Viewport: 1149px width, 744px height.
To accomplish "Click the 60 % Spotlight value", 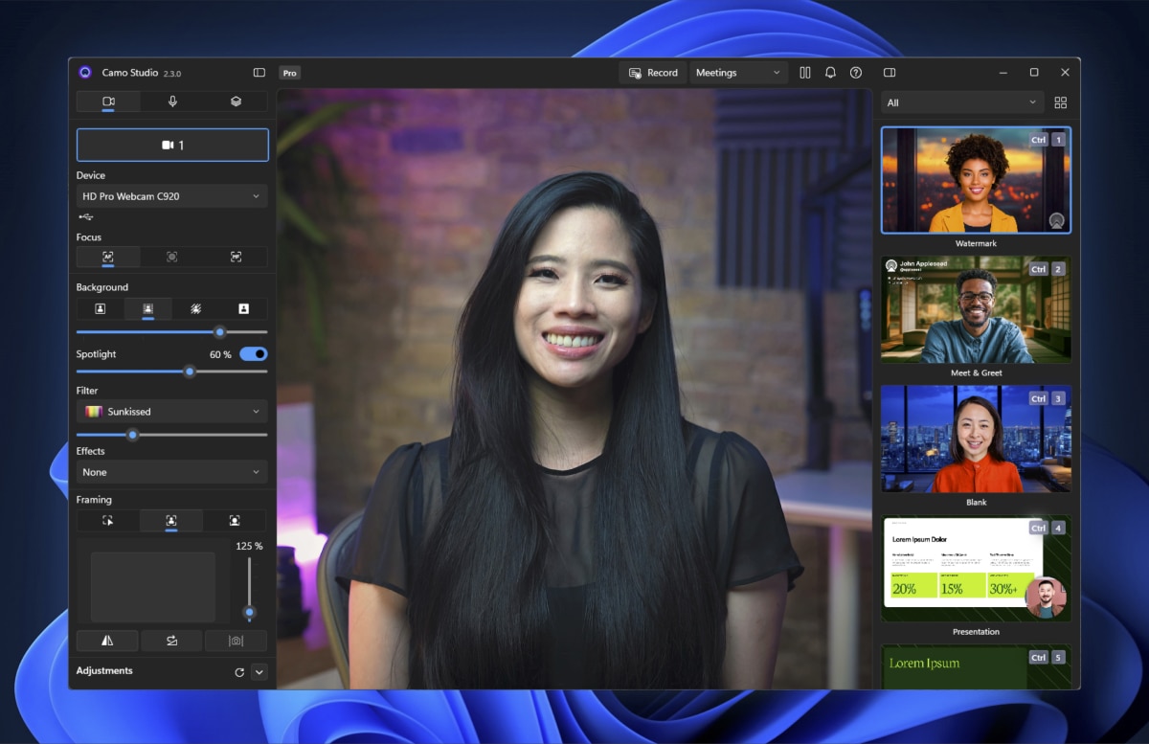I will 220,354.
